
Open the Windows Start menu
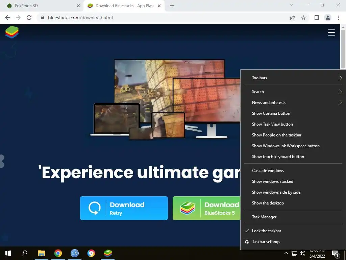click(8, 253)
